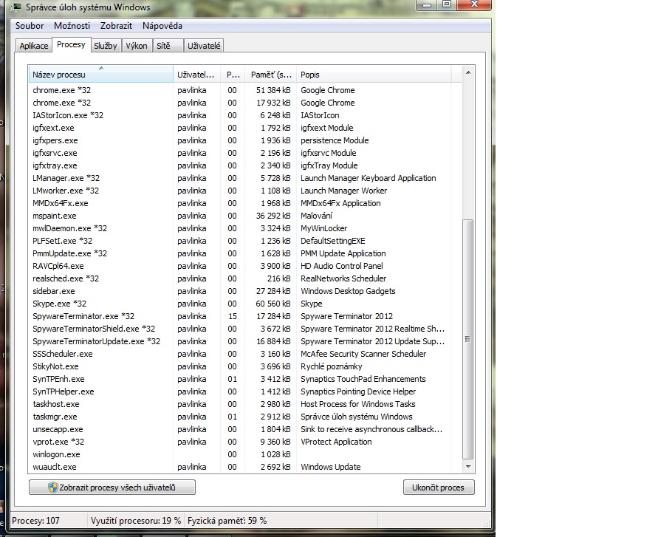Switch to the Aplikace tab

pyautogui.click(x=34, y=46)
